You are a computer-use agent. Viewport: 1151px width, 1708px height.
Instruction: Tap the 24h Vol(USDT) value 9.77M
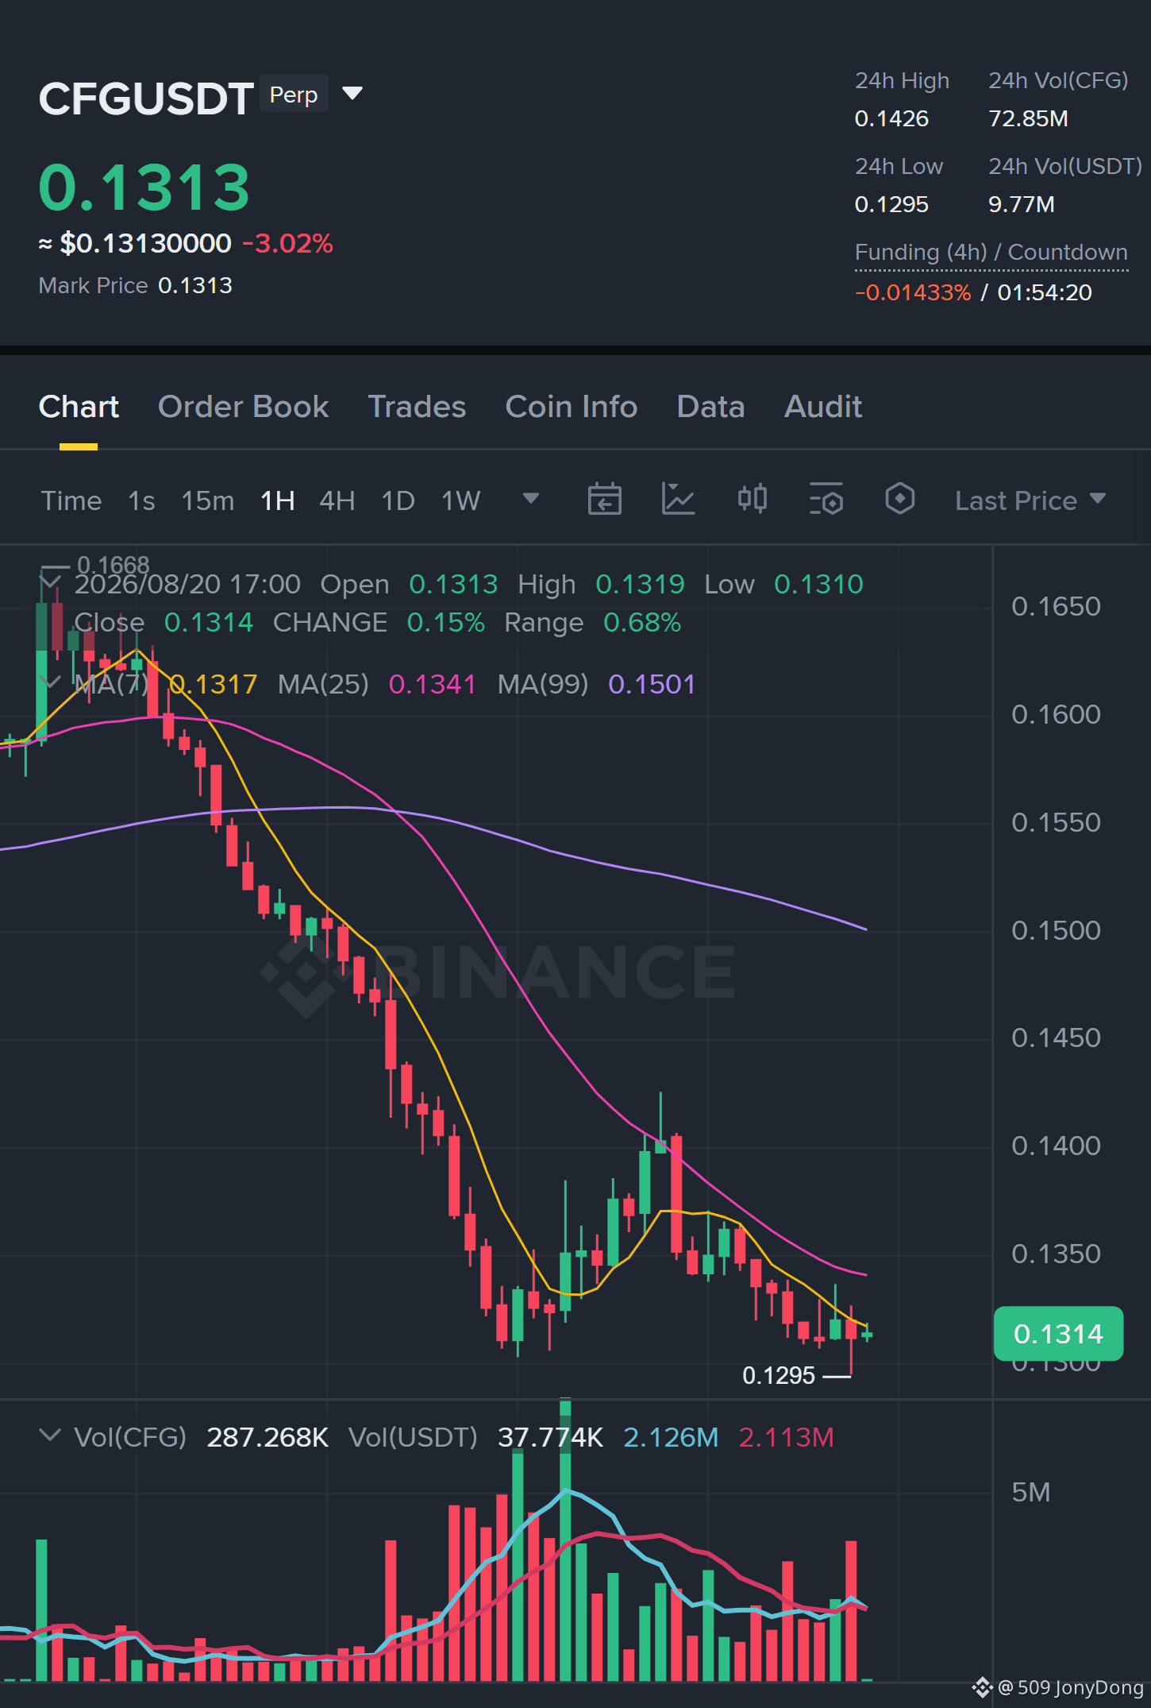[x=1022, y=204]
